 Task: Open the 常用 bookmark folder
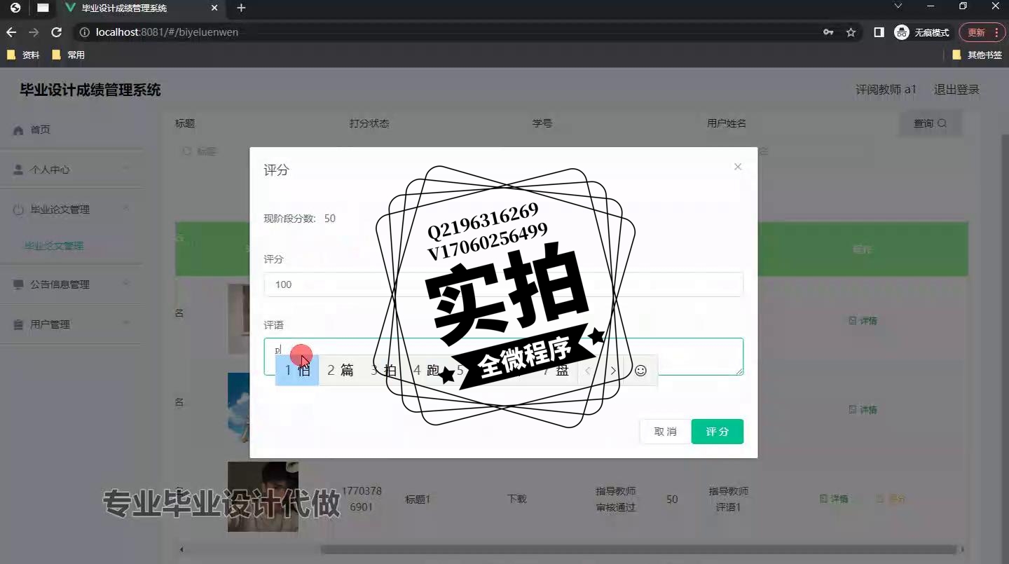tap(69, 55)
